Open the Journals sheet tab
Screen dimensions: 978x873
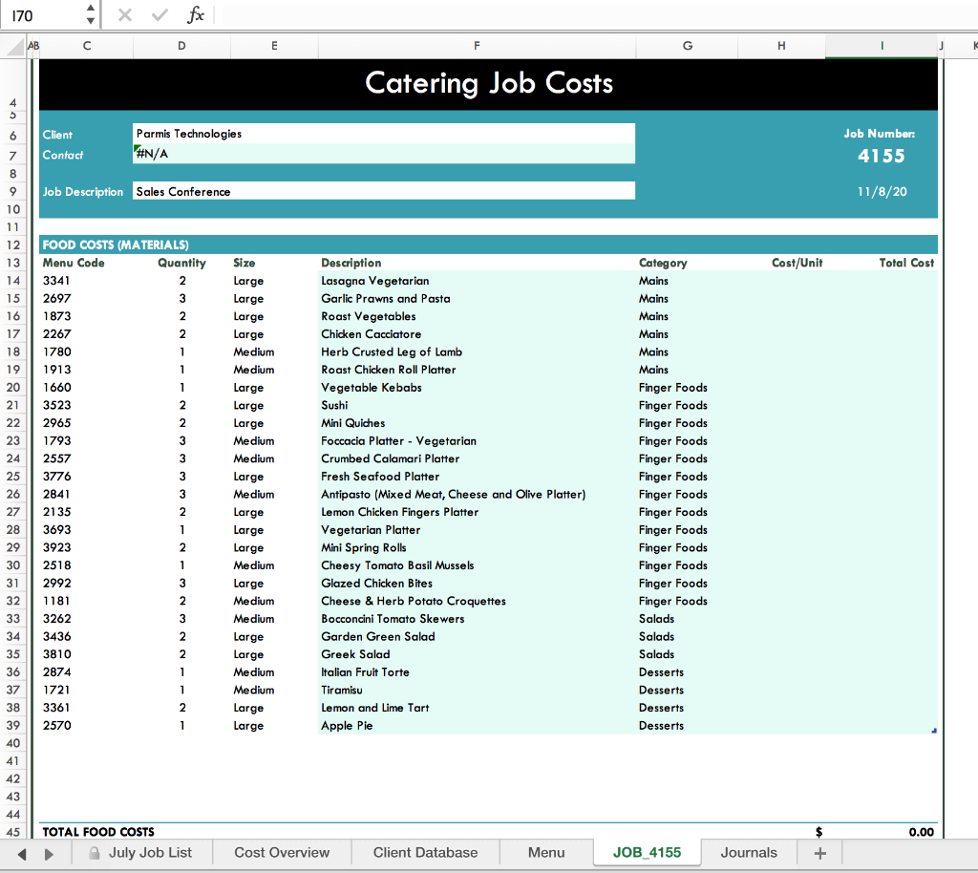pyautogui.click(x=750, y=853)
